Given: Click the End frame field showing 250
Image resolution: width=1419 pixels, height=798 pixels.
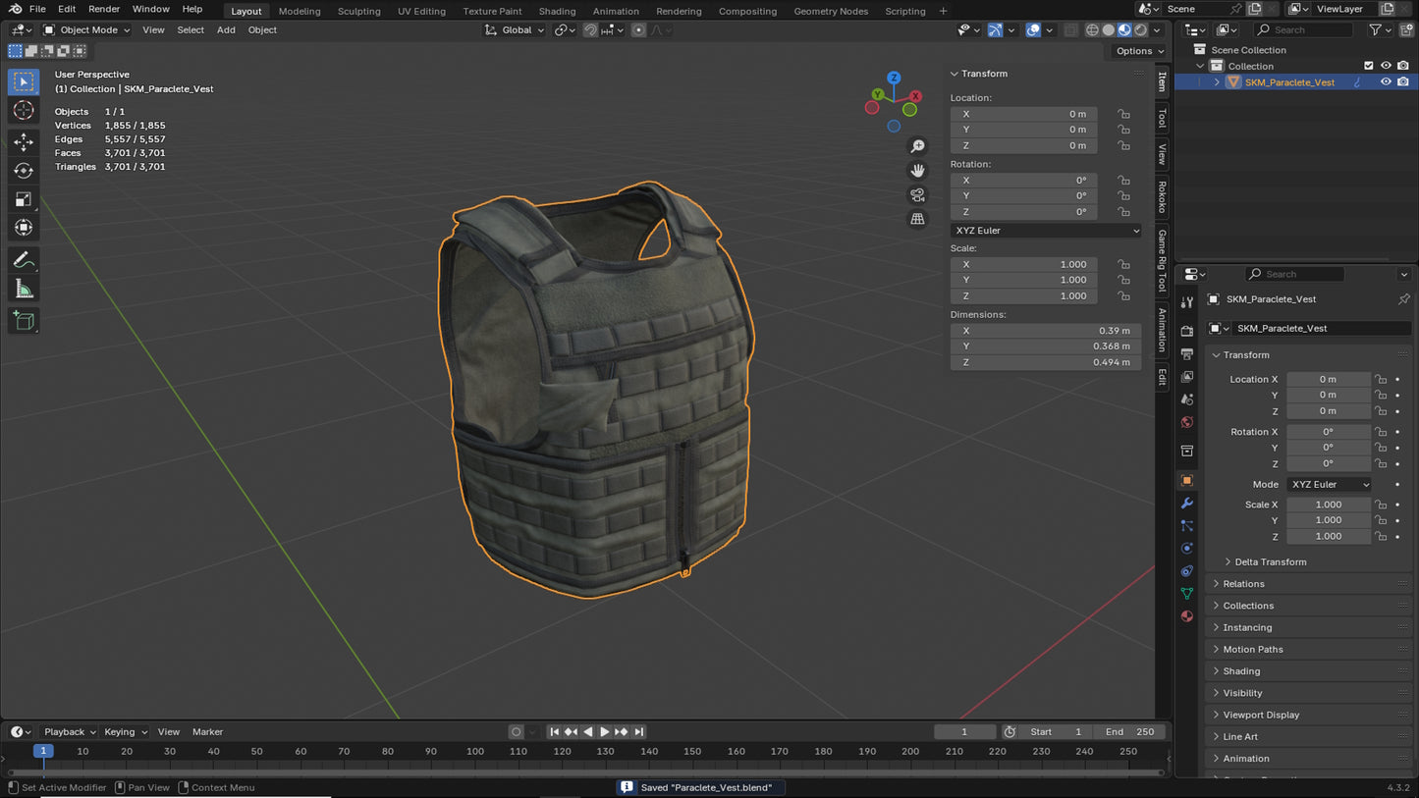Looking at the screenshot, I should pyautogui.click(x=1128, y=731).
